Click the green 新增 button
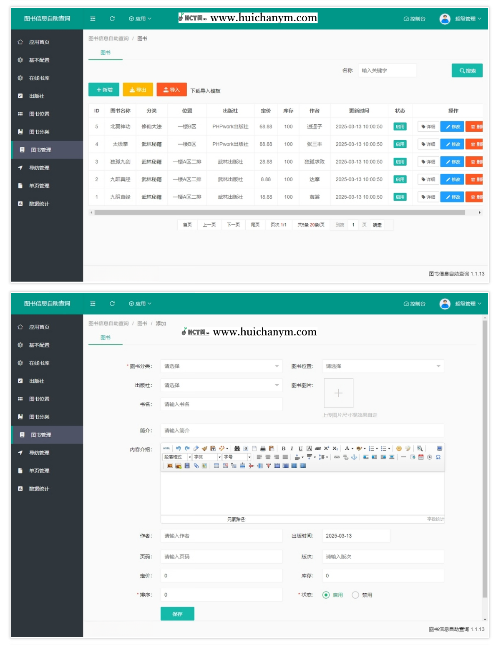The height and width of the screenshot is (645, 496). pyautogui.click(x=104, y=90)
